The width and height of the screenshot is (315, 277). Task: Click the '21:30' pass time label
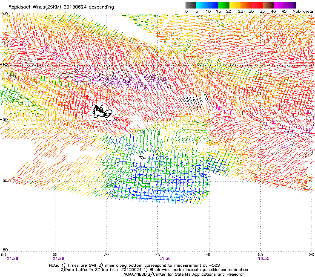165,259
